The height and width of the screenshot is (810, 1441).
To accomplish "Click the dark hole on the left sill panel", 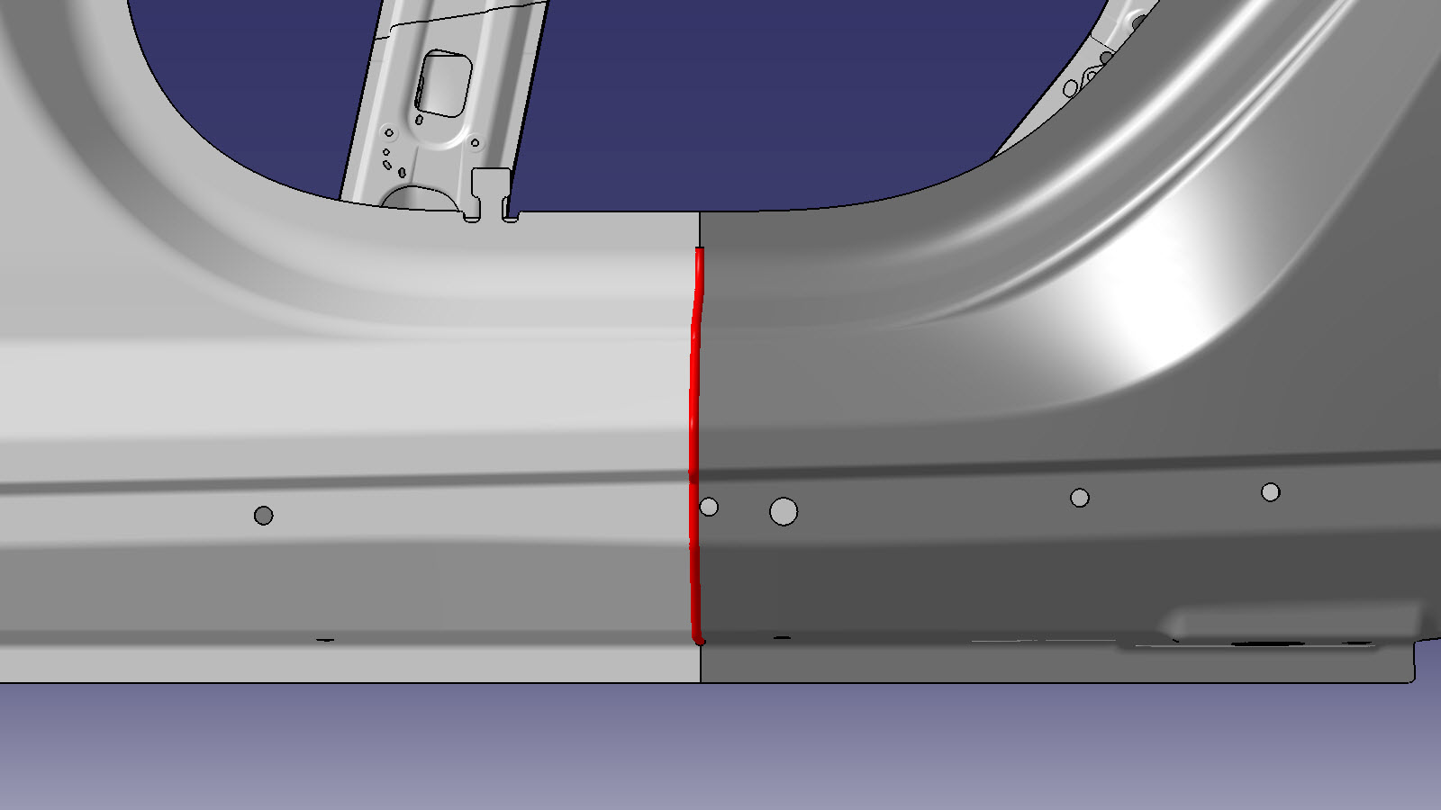I will [263, 516].
